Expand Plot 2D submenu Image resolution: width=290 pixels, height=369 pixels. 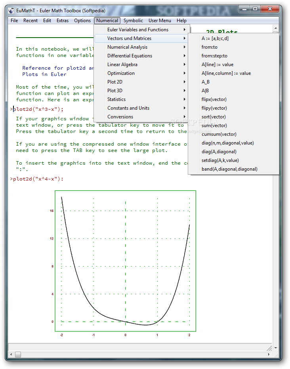click(141, 82)
